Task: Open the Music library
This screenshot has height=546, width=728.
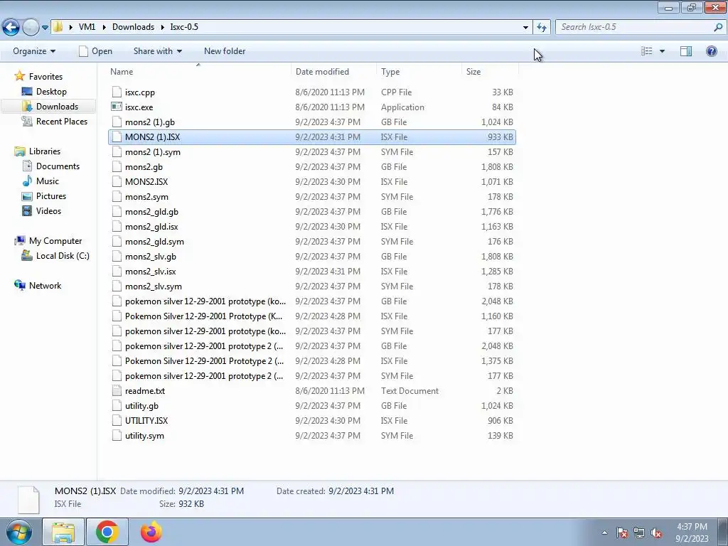Action: pos(41,181)
